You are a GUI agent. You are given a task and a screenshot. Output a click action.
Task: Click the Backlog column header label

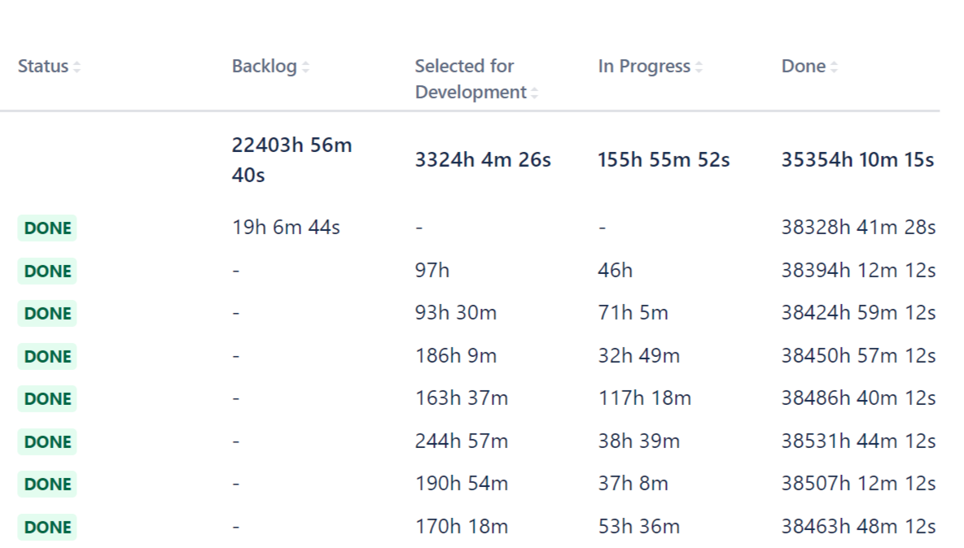tap(264, 67)
